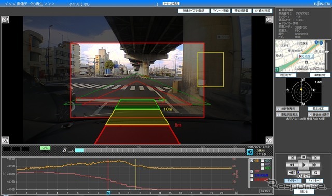This screenshot has height=196, width=332.
Task: Click the blue G marker icon beside the speed bar
Action: pyautogui.click(x=250, y=152)
